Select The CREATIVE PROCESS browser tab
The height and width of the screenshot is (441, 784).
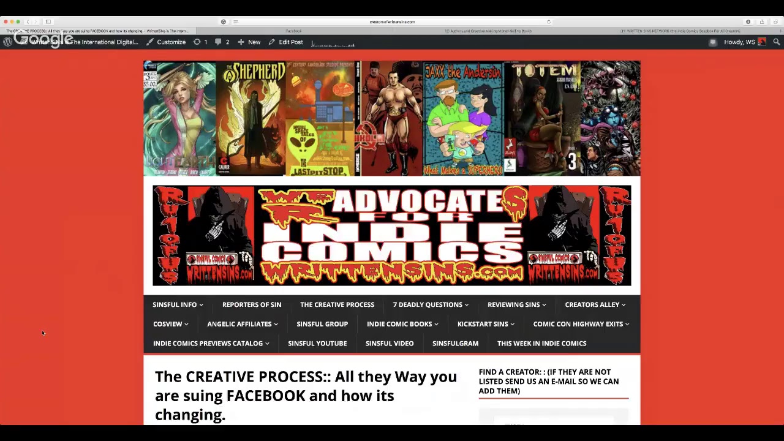[x=98, y=31]
